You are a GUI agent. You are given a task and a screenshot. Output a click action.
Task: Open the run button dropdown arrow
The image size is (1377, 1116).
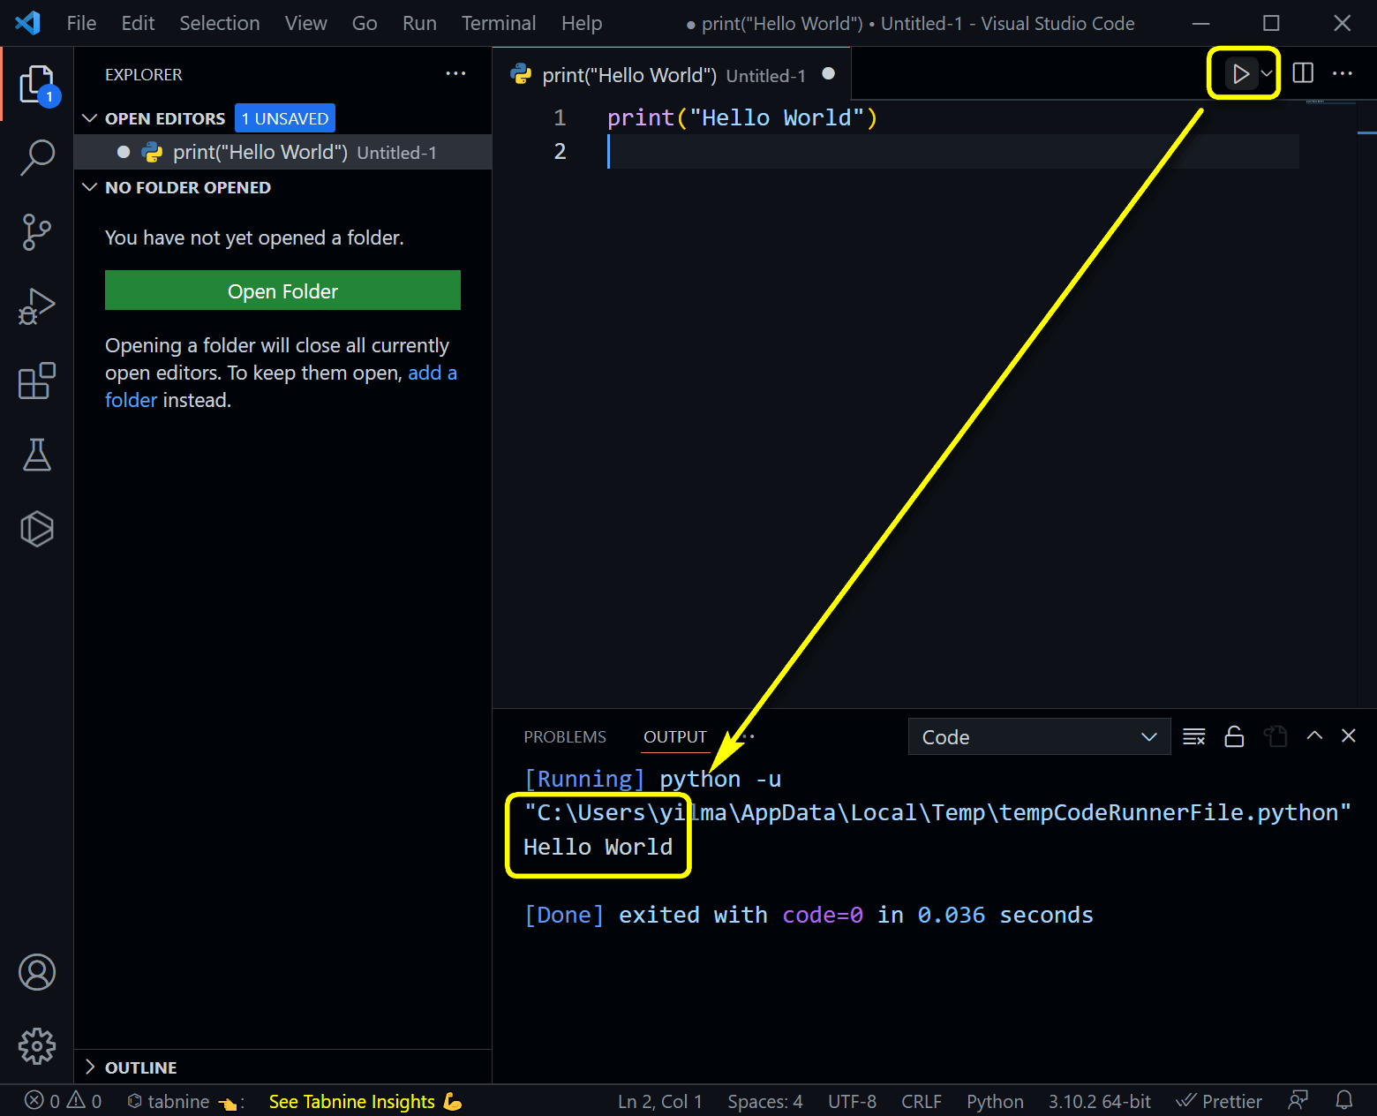1267,74
